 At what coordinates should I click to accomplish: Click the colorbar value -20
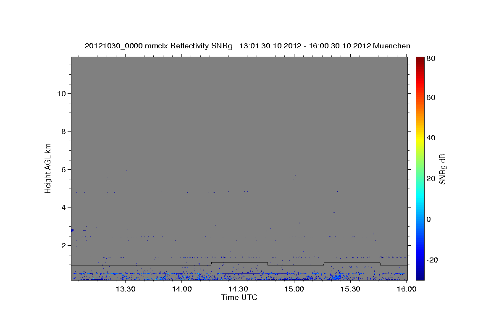pyautogui.click(x=433, y=260)
